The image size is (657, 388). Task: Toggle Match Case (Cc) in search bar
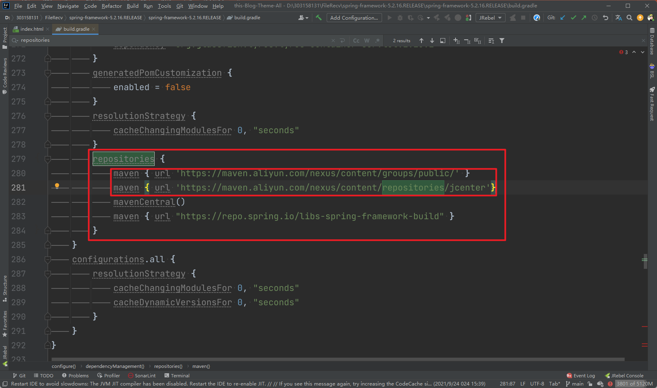[356, 41]
